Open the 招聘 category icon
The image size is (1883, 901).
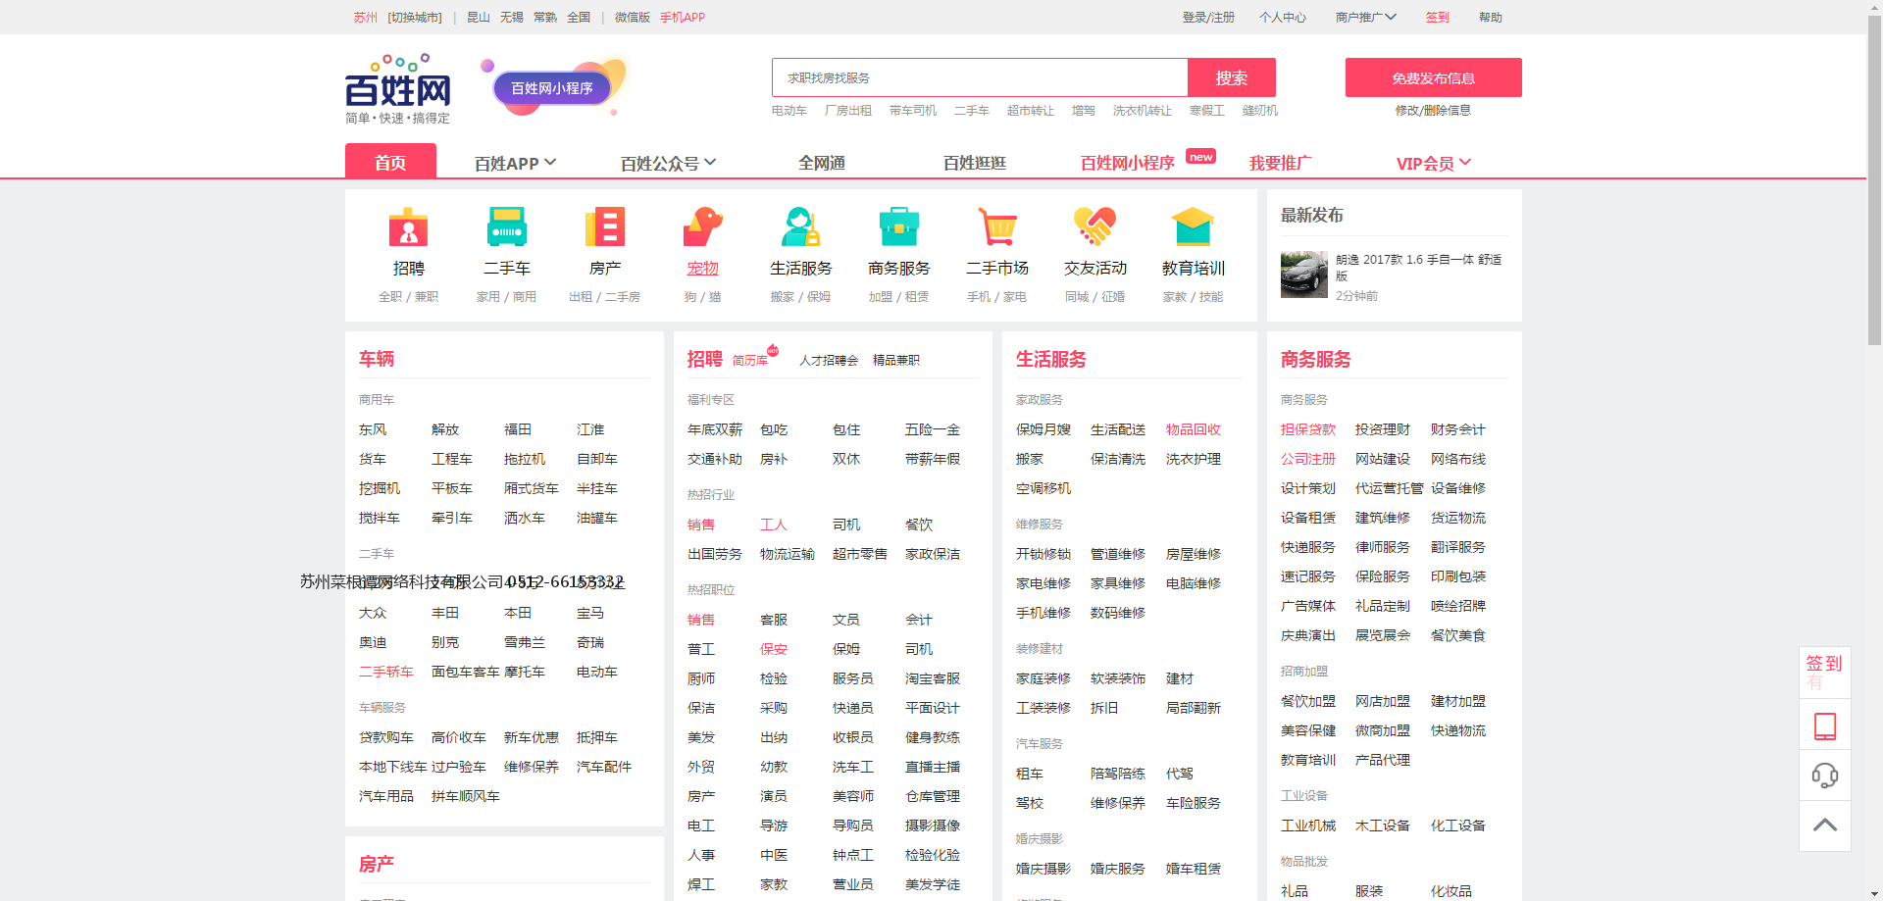coord(408,227)
